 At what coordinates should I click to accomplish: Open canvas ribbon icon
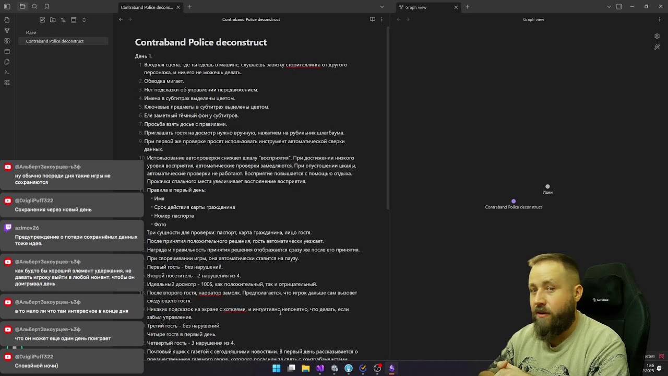coord(7,41)
